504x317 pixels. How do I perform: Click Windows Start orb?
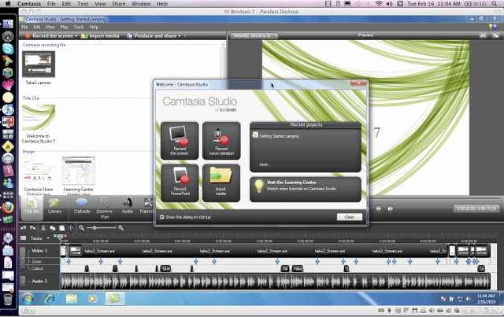[x=28, y=299]
